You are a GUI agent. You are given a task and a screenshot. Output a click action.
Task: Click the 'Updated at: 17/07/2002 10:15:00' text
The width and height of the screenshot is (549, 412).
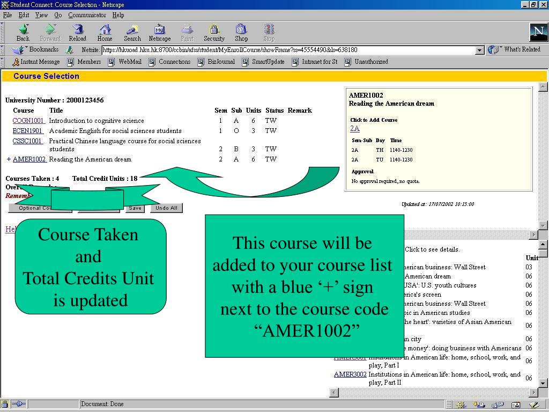[x=437, y=204]
